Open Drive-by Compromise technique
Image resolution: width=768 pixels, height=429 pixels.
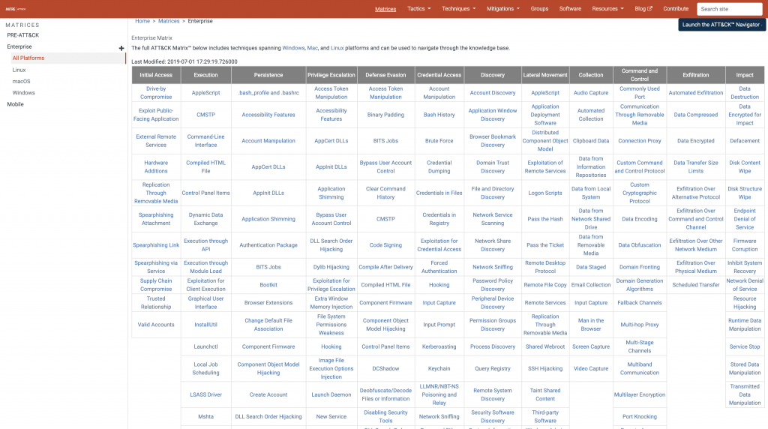pos(156,92)
